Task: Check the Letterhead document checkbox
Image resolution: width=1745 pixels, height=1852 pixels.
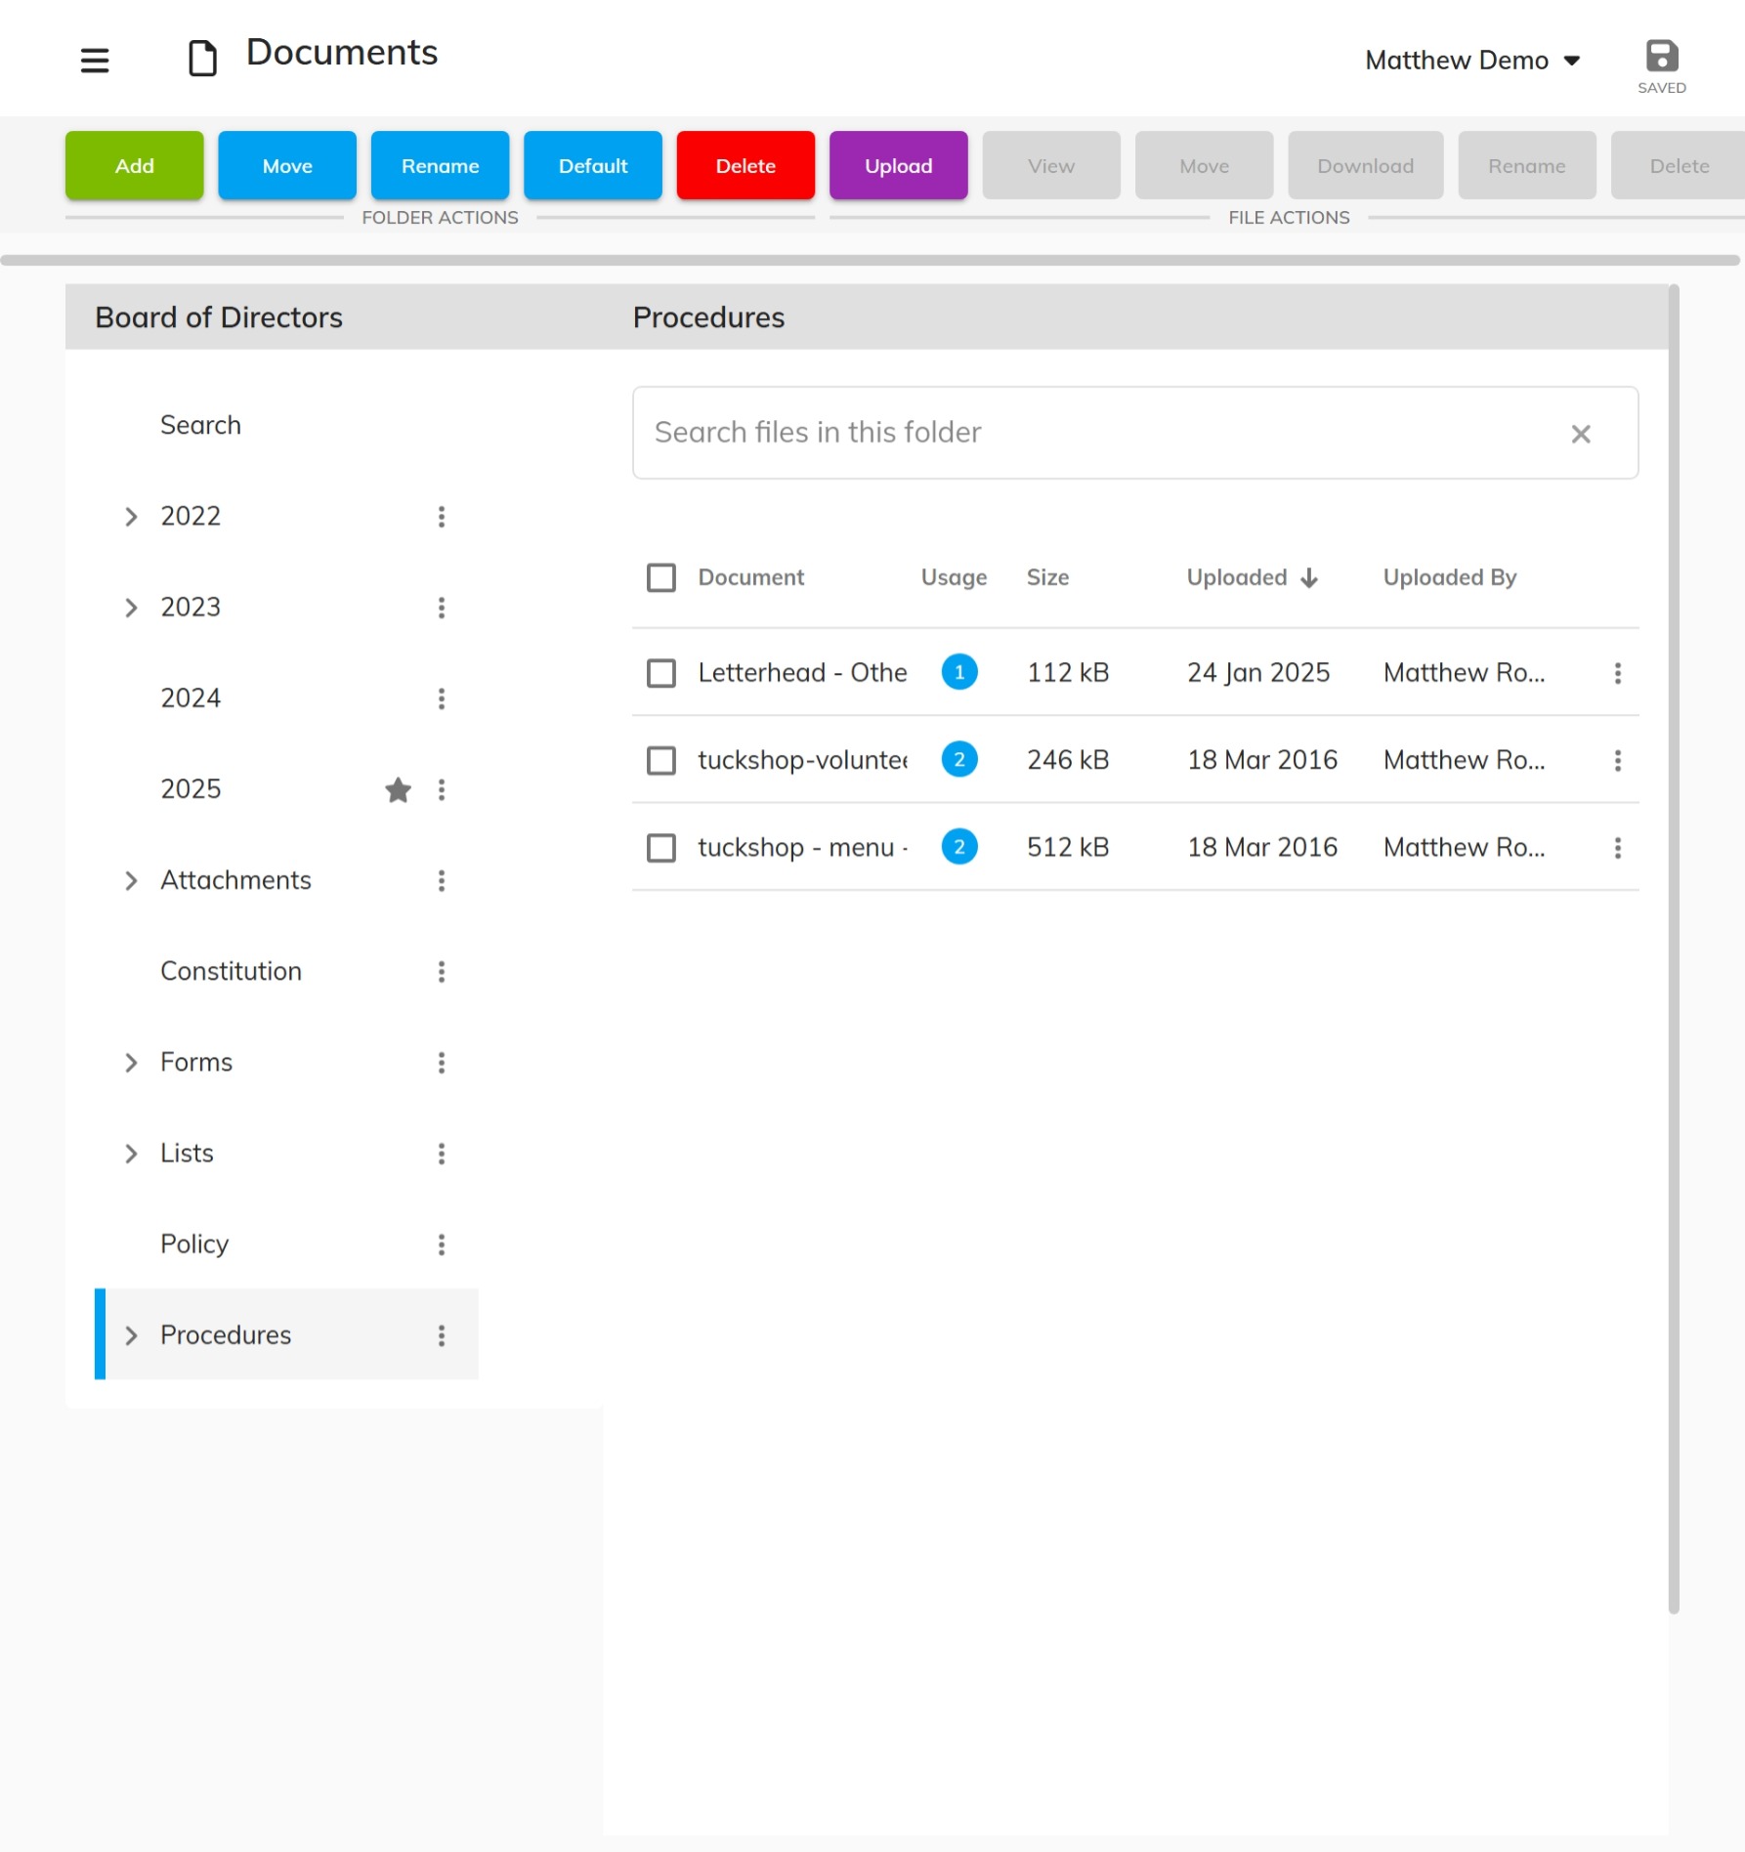Action: [x=661, y=673]
